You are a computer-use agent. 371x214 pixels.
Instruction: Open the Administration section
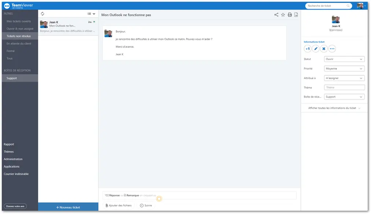coord(13,159)
